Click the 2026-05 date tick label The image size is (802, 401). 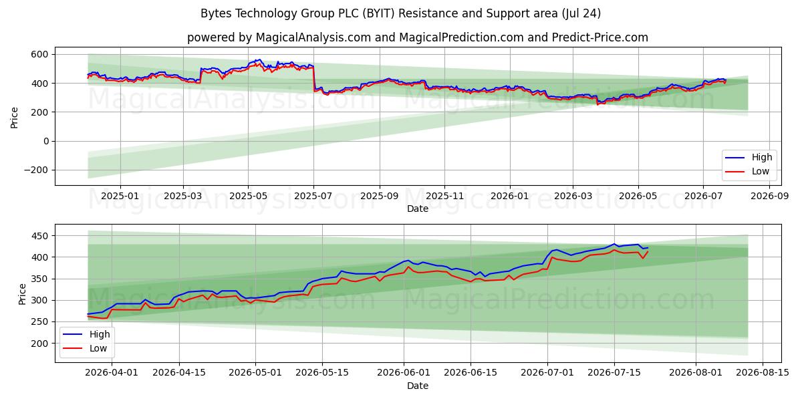click(x=638, y=196)
